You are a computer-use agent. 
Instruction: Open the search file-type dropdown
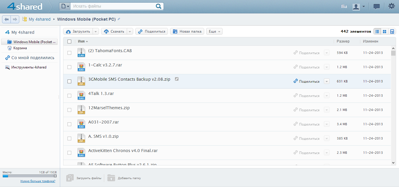65,6
